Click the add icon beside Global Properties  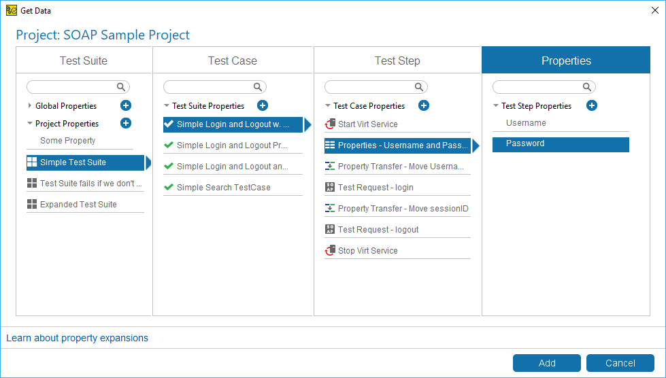coord(126,105)
